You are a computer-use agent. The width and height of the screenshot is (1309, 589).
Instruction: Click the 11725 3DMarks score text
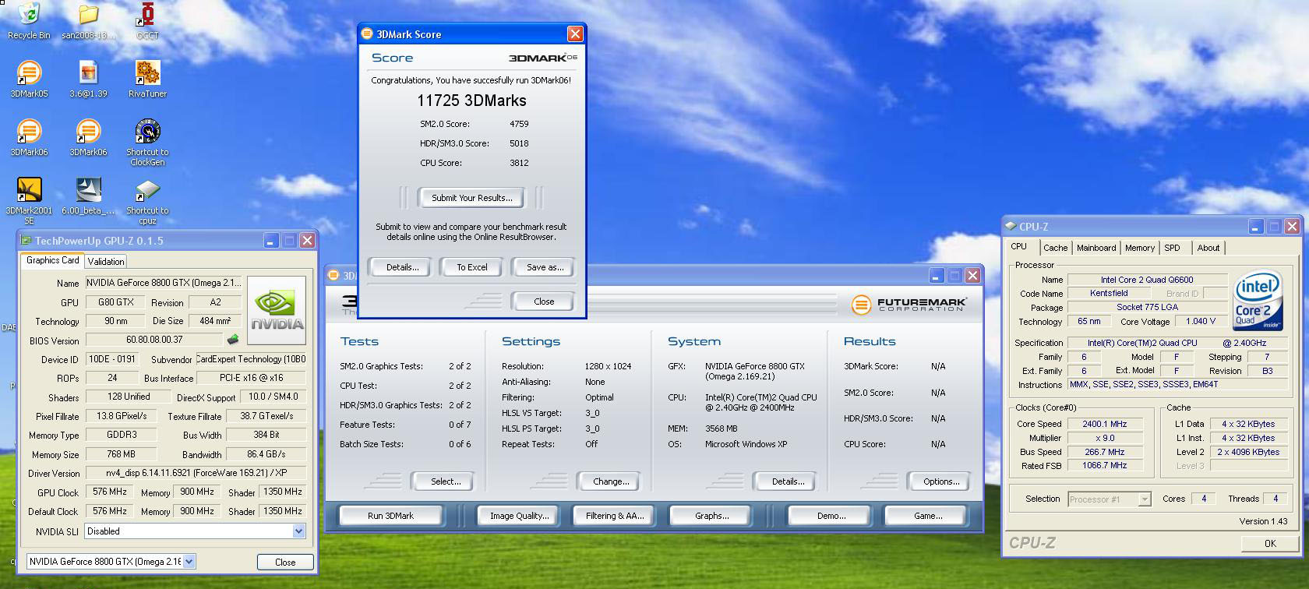471,101
